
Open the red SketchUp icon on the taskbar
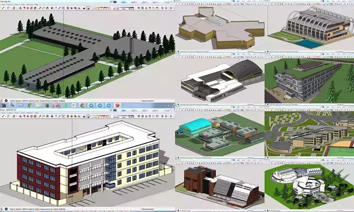point(117,105)
